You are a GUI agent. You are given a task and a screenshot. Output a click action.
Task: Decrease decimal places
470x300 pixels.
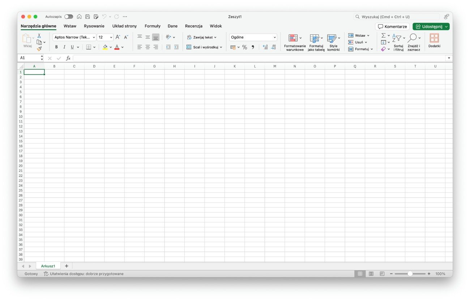pos(273,47)
